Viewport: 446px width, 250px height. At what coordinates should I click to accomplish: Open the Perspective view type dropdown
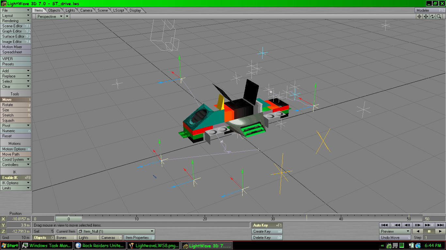tap(50, 17)
